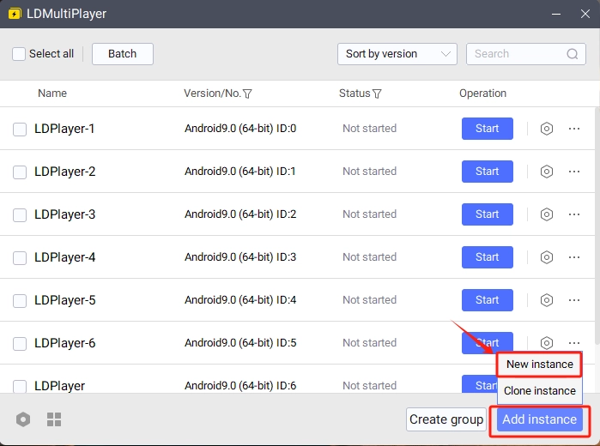The height and width of the screenshot is (446, 600).
Task: Open settings gear for LDPlayer-5
Action: [x=547, y=300]
